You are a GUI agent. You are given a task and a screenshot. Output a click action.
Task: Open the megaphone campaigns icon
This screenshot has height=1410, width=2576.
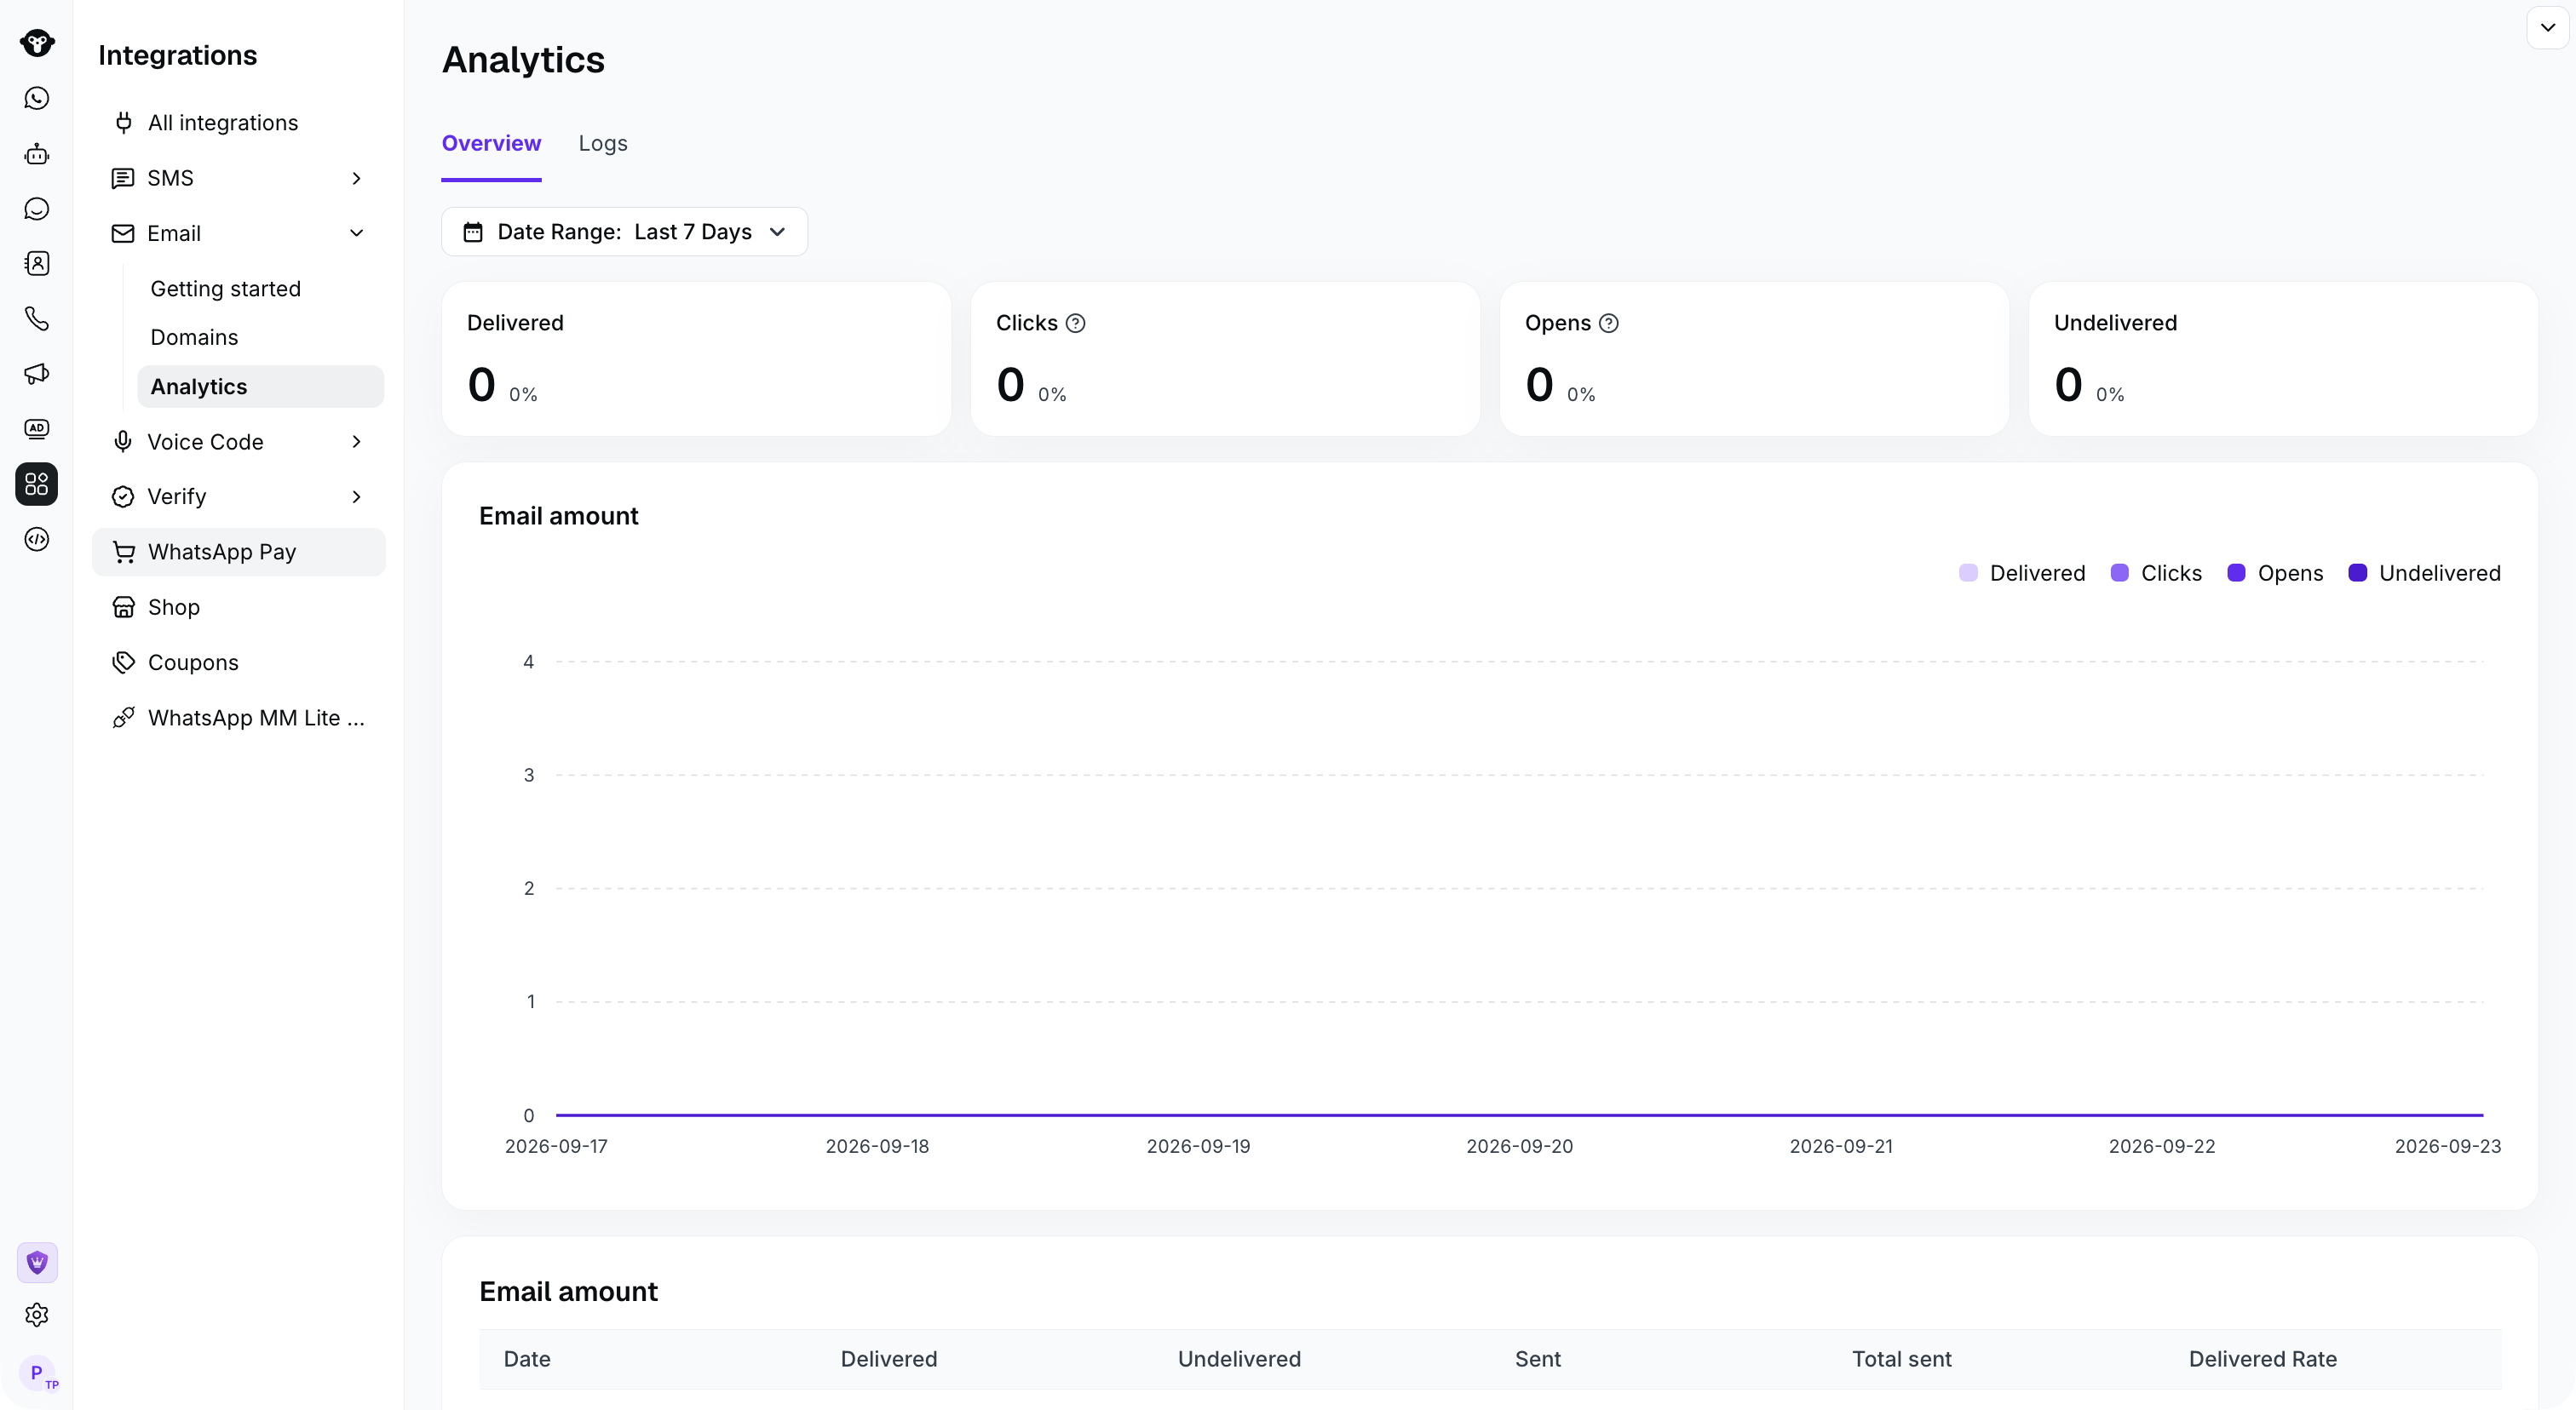(37, 374)
